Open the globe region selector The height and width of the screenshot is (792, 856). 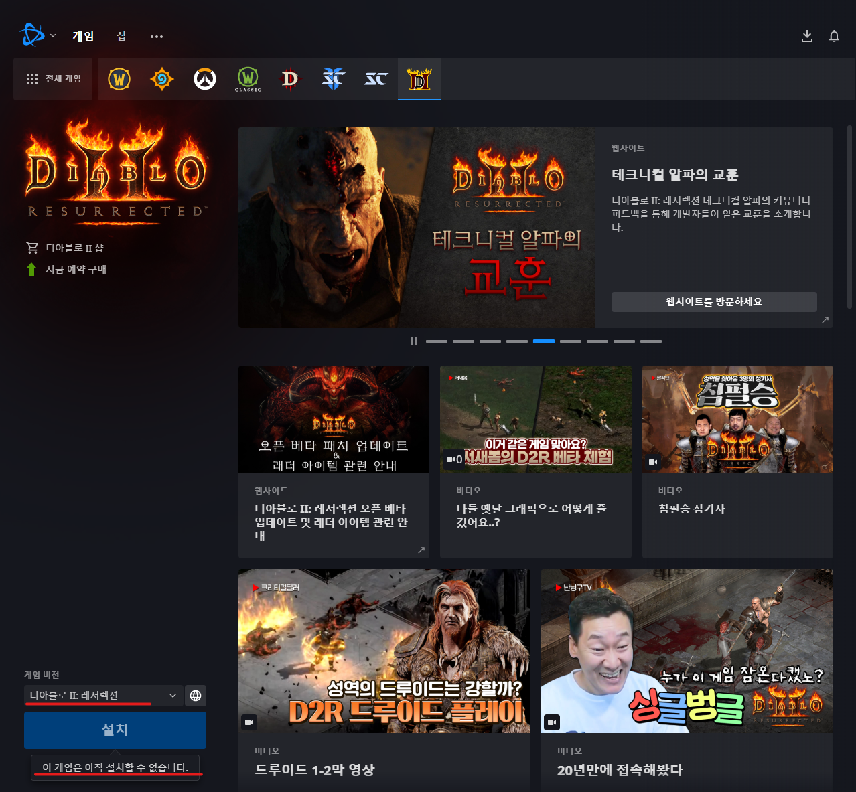click(196, 696)
